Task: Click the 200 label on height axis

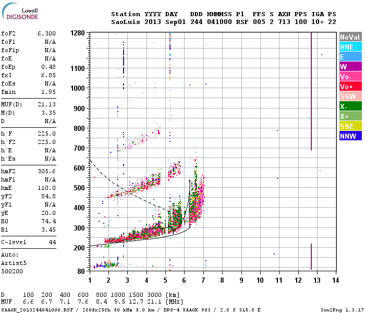Action: [x=79, y=248]
